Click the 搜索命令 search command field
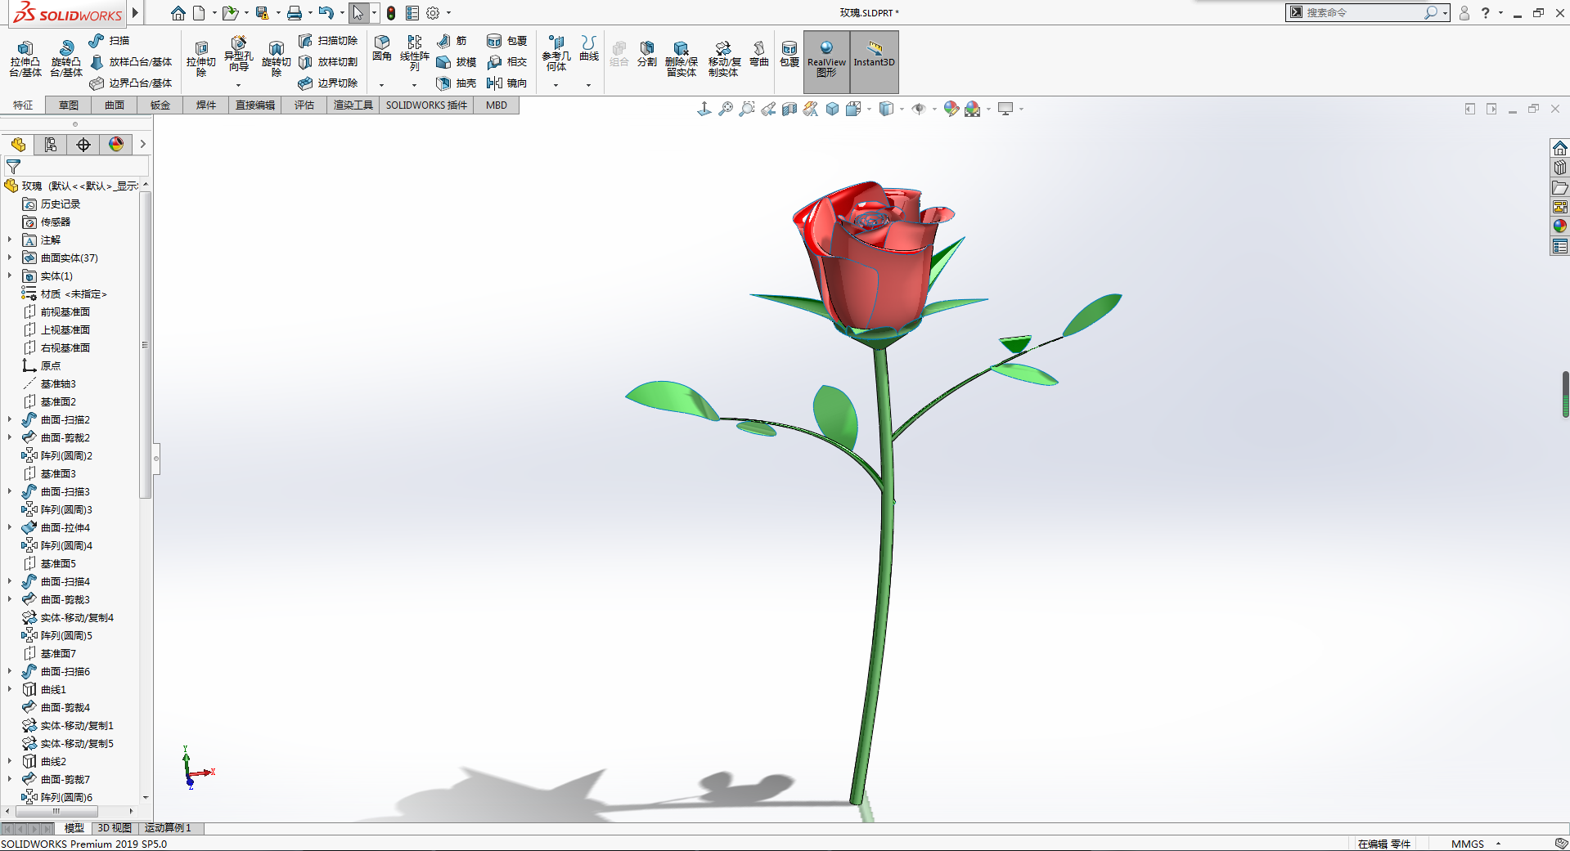Image resolution: width=1570 pixels, height=851 pixels. point(1363,13)
